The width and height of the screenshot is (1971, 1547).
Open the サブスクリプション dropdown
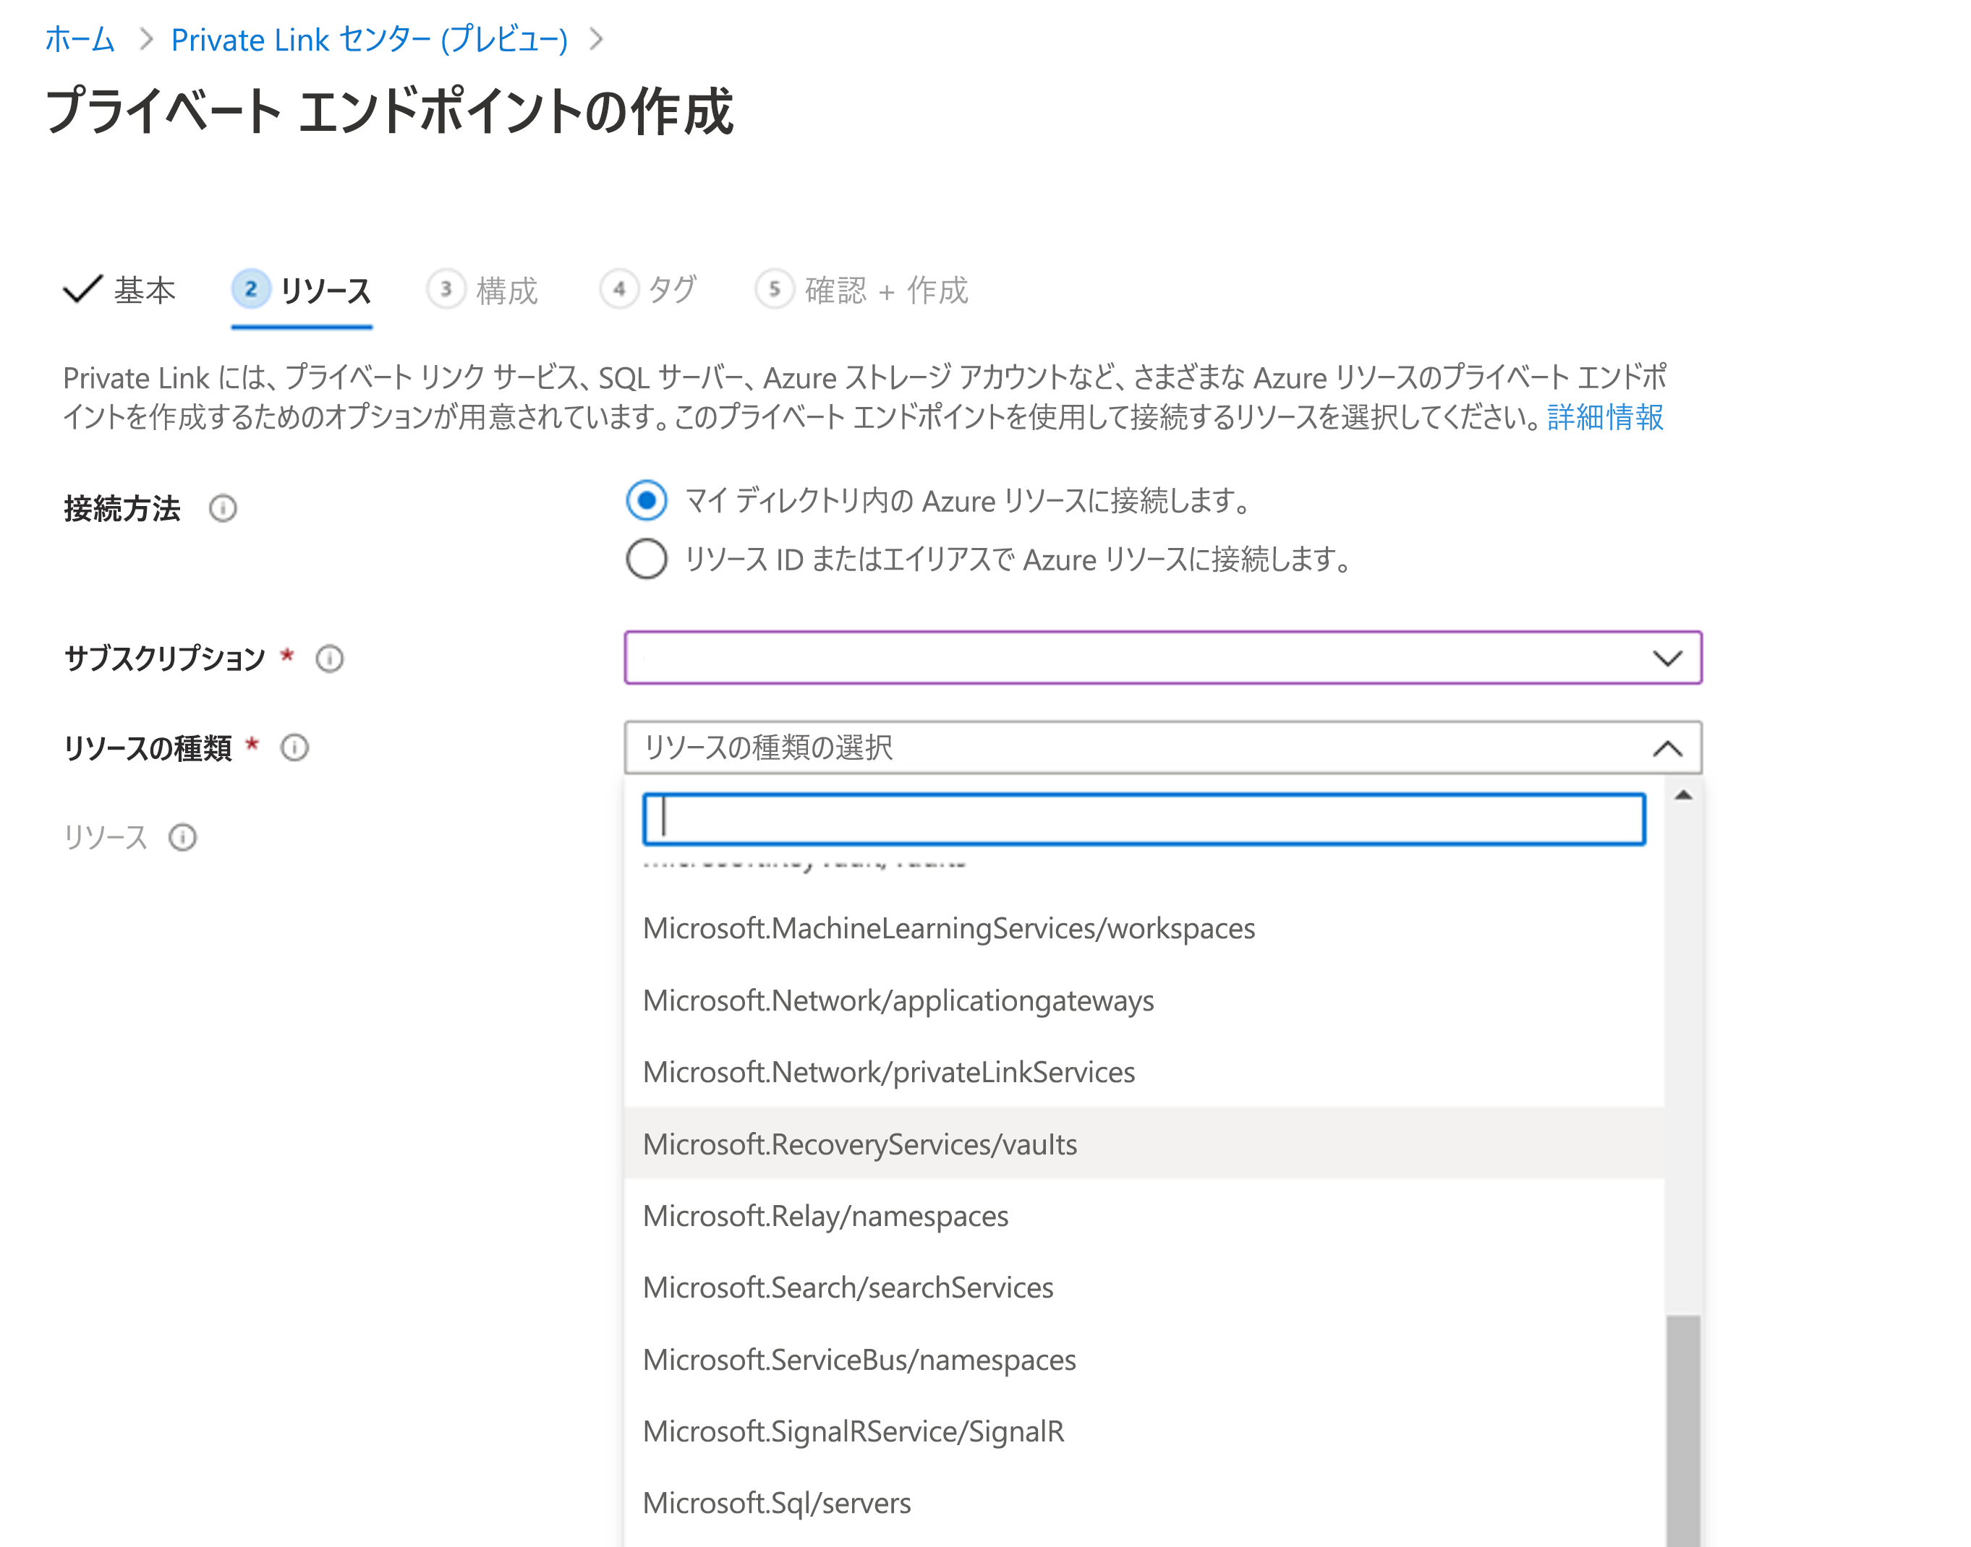(1162, 659)
